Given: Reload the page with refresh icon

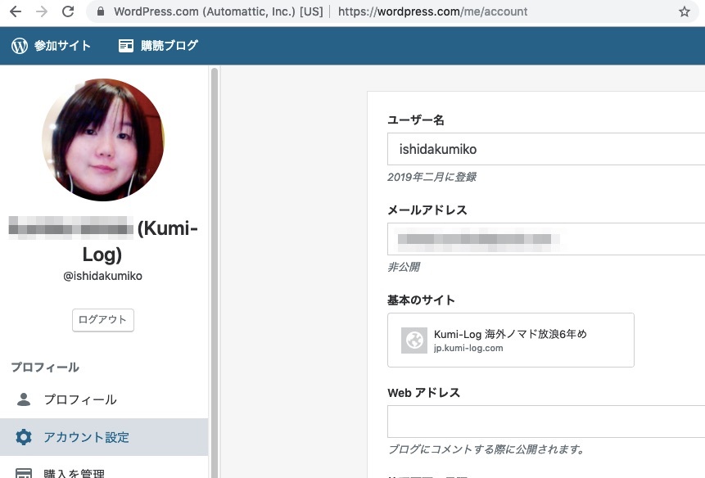Looking at the screenshot, I should click(68, 11).
